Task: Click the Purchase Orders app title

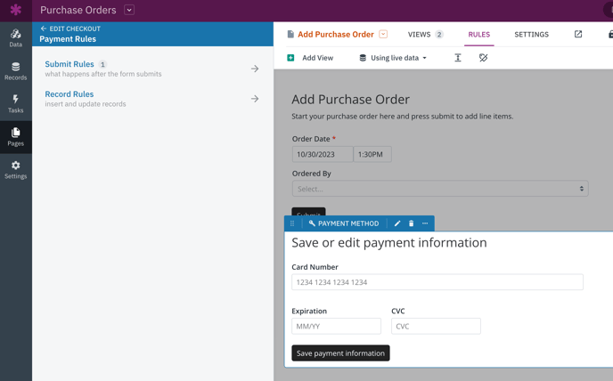Action: [78, 10]
